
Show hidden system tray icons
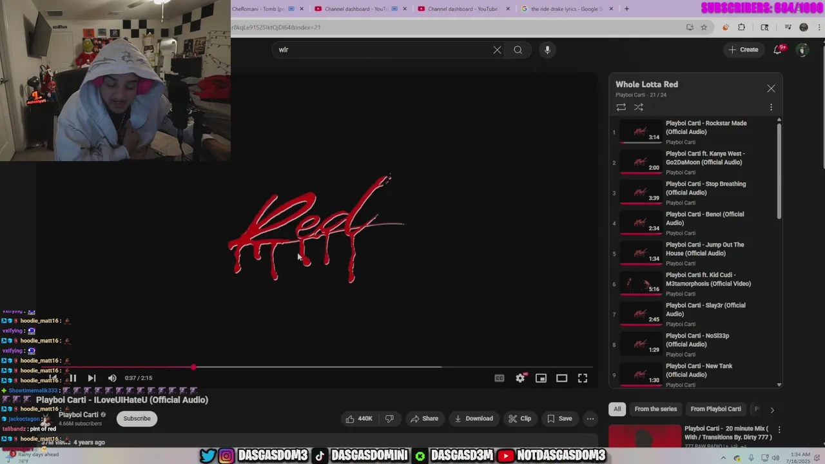[723, 458]
